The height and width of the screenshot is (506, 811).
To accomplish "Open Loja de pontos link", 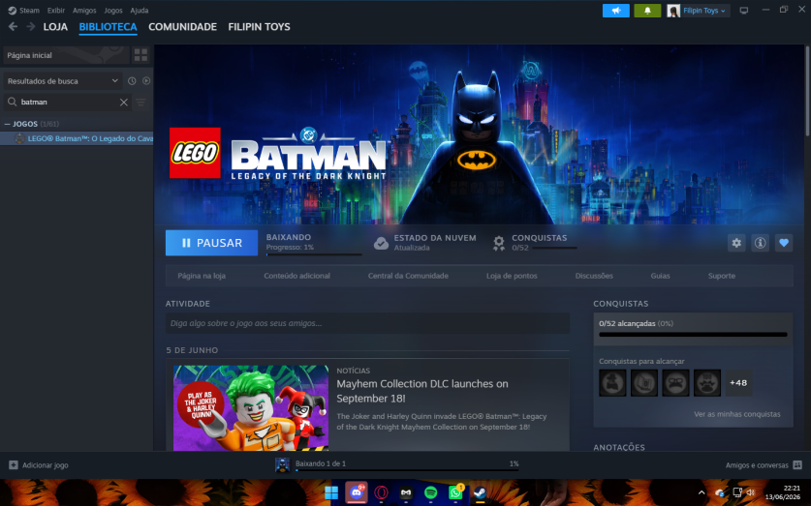I will pos(512,276).
